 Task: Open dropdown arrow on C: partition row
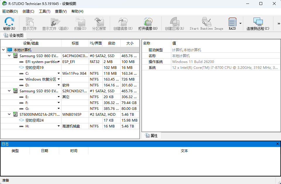pyautogui.click(x=59, y=73)
